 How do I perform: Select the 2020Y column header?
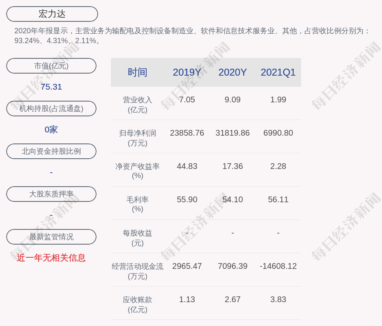tap(232, 72)
